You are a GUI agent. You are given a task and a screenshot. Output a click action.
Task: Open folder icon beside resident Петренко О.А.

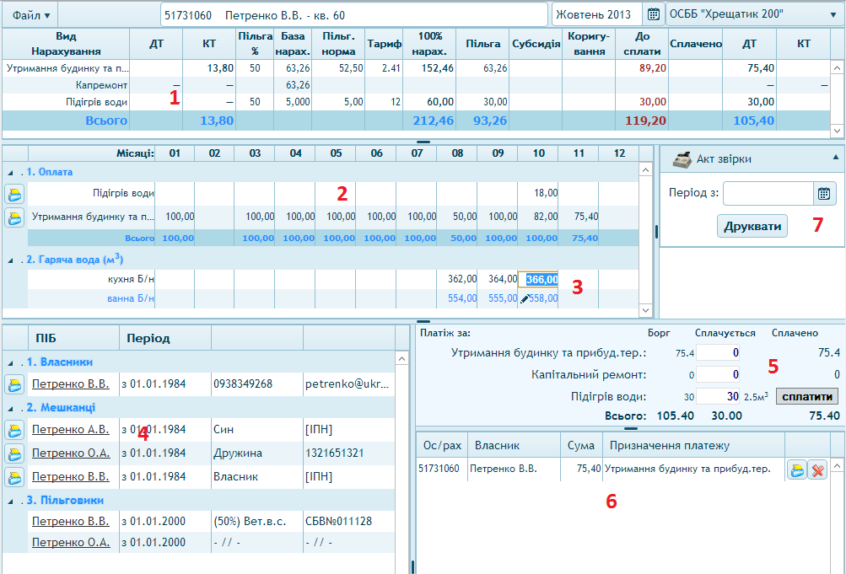(x=14, y=454)
